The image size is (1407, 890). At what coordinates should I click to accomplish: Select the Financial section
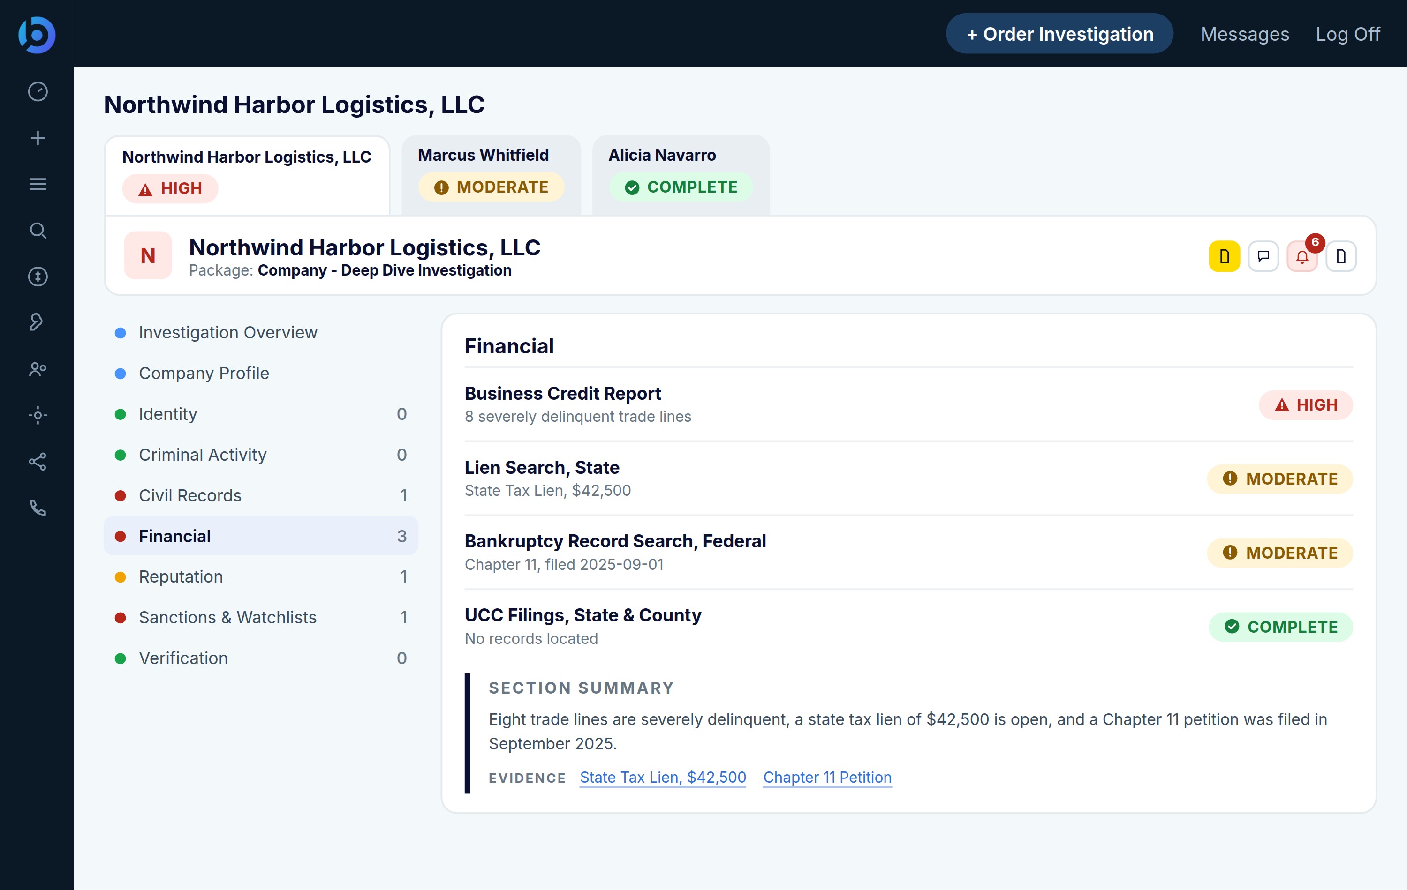pos(261,536)
